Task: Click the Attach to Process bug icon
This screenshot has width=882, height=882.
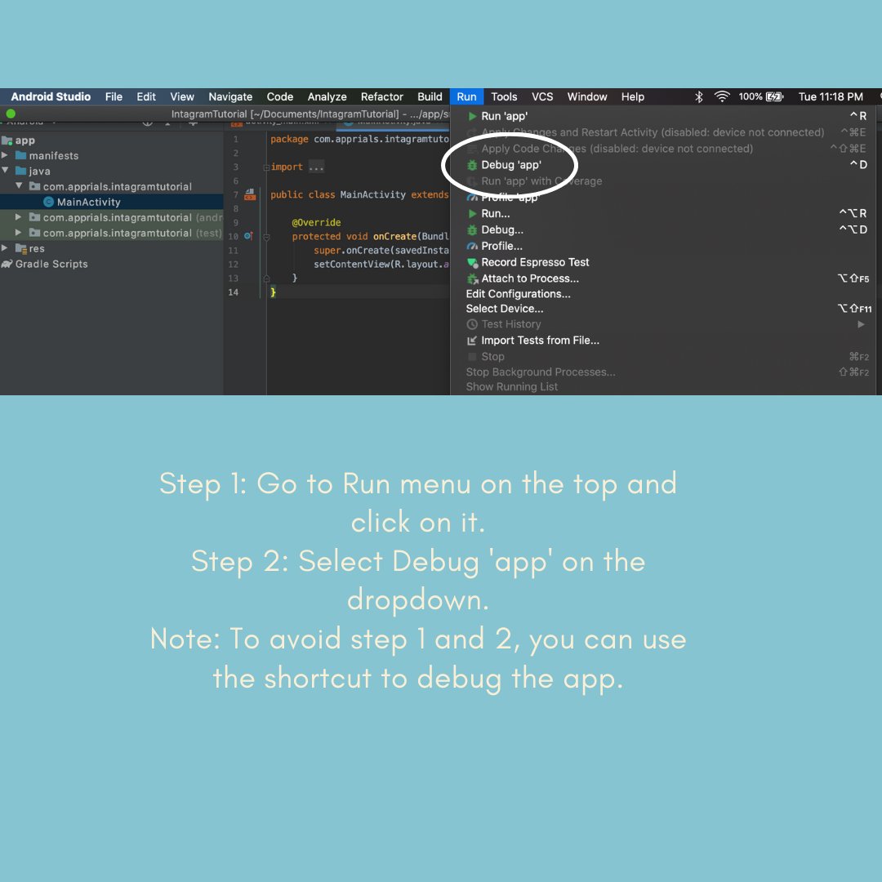Action: tap(473, 279)
